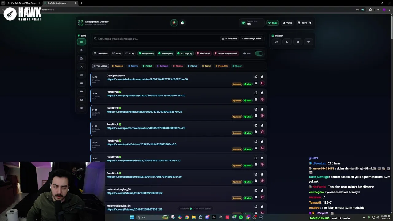Toggle the Bot switch
The height and width of the screenshot is (221, 393).
coord(259,53)
